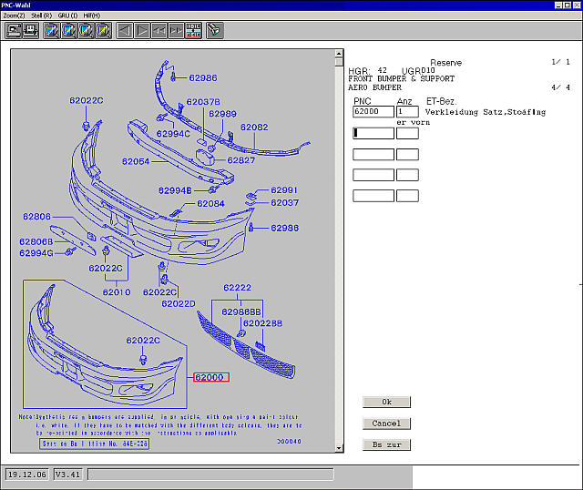The height and width of the screenshot is (490, 583).
Task: Click the flashlight search icon
Action: (x=215, y=30)
